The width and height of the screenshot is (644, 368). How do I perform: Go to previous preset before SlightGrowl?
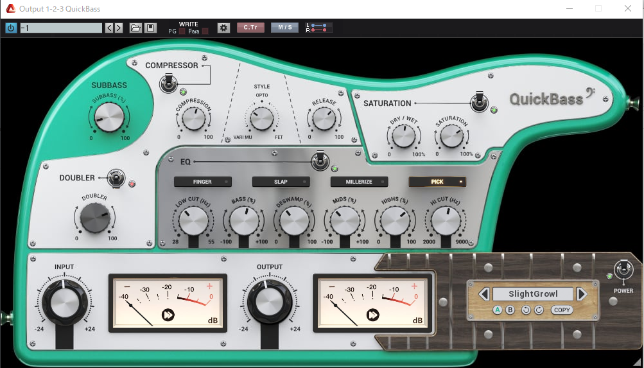(x=484, y=294)
